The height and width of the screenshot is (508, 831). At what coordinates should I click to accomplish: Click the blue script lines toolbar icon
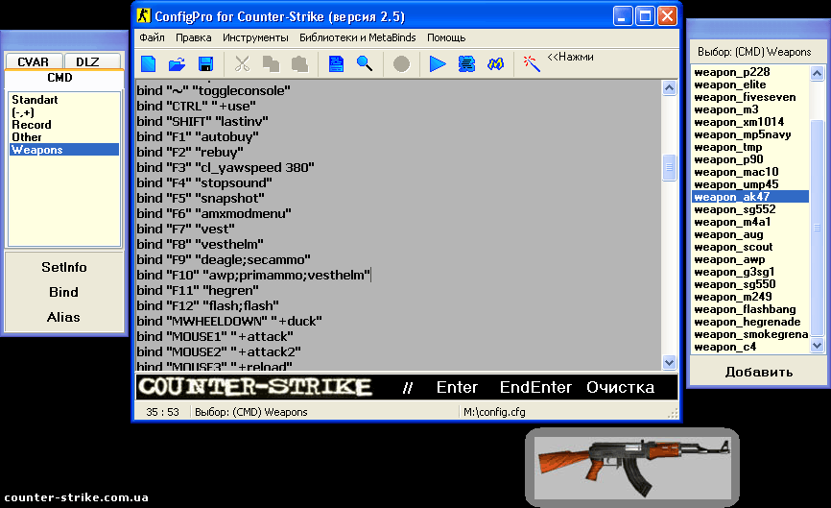(x=466, y=64)
